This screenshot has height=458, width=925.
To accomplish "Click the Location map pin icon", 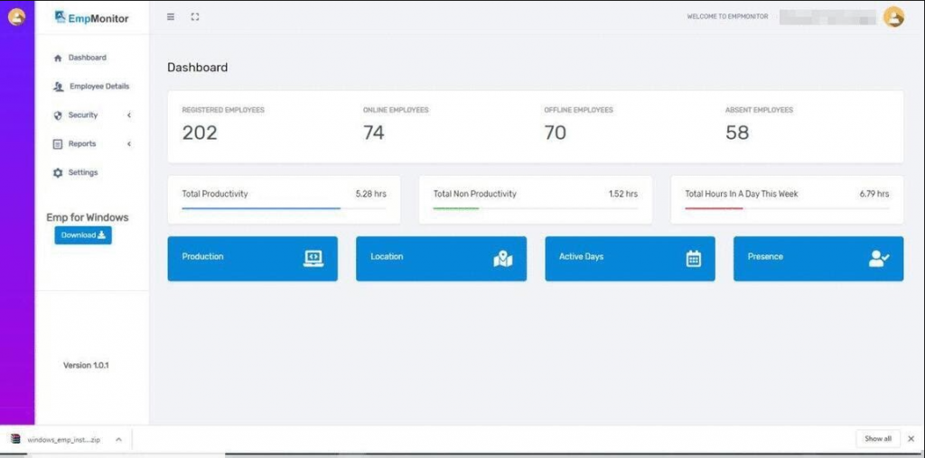I will click(x=502, y=259).
